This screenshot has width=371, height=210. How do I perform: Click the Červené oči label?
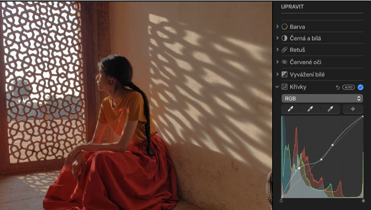pyautogui.click(x=306, y=62)
